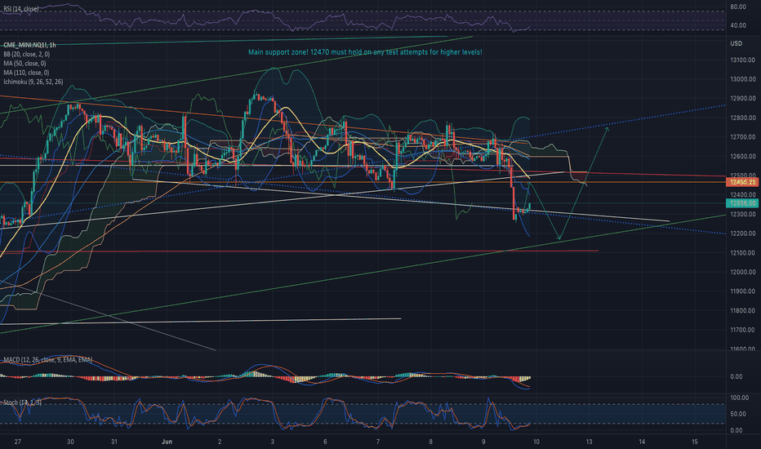
Task: Click the teal 12356.50 current price label
Action: point(742,203)
